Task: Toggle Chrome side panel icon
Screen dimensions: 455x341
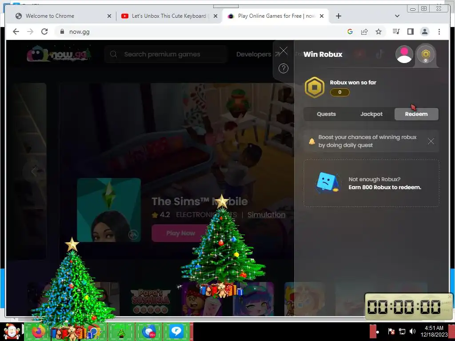Action: [410, 32]
